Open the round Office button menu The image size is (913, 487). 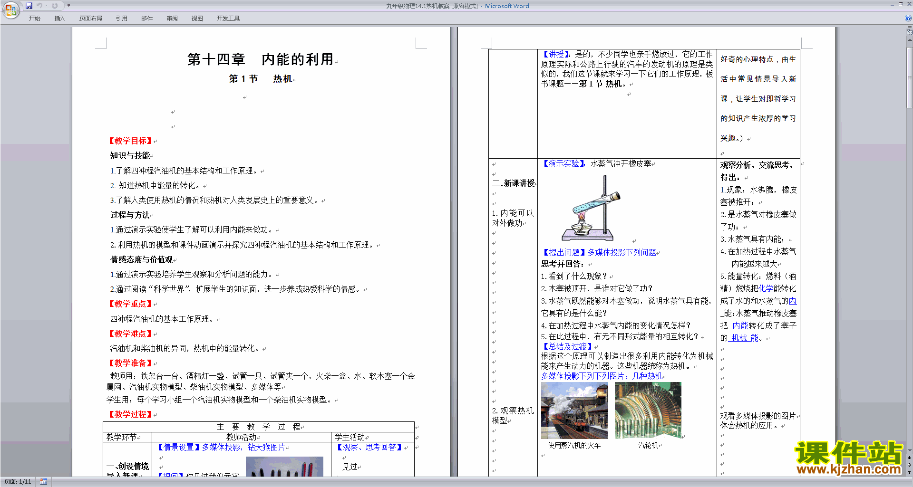pyautogui.click(x=10, y=10)
